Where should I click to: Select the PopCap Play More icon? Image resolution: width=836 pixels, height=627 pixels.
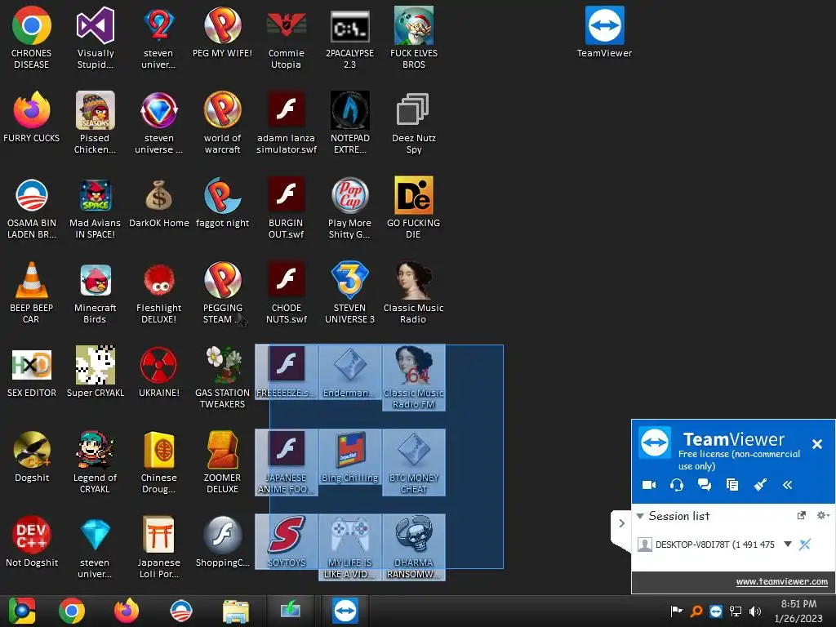349,207
